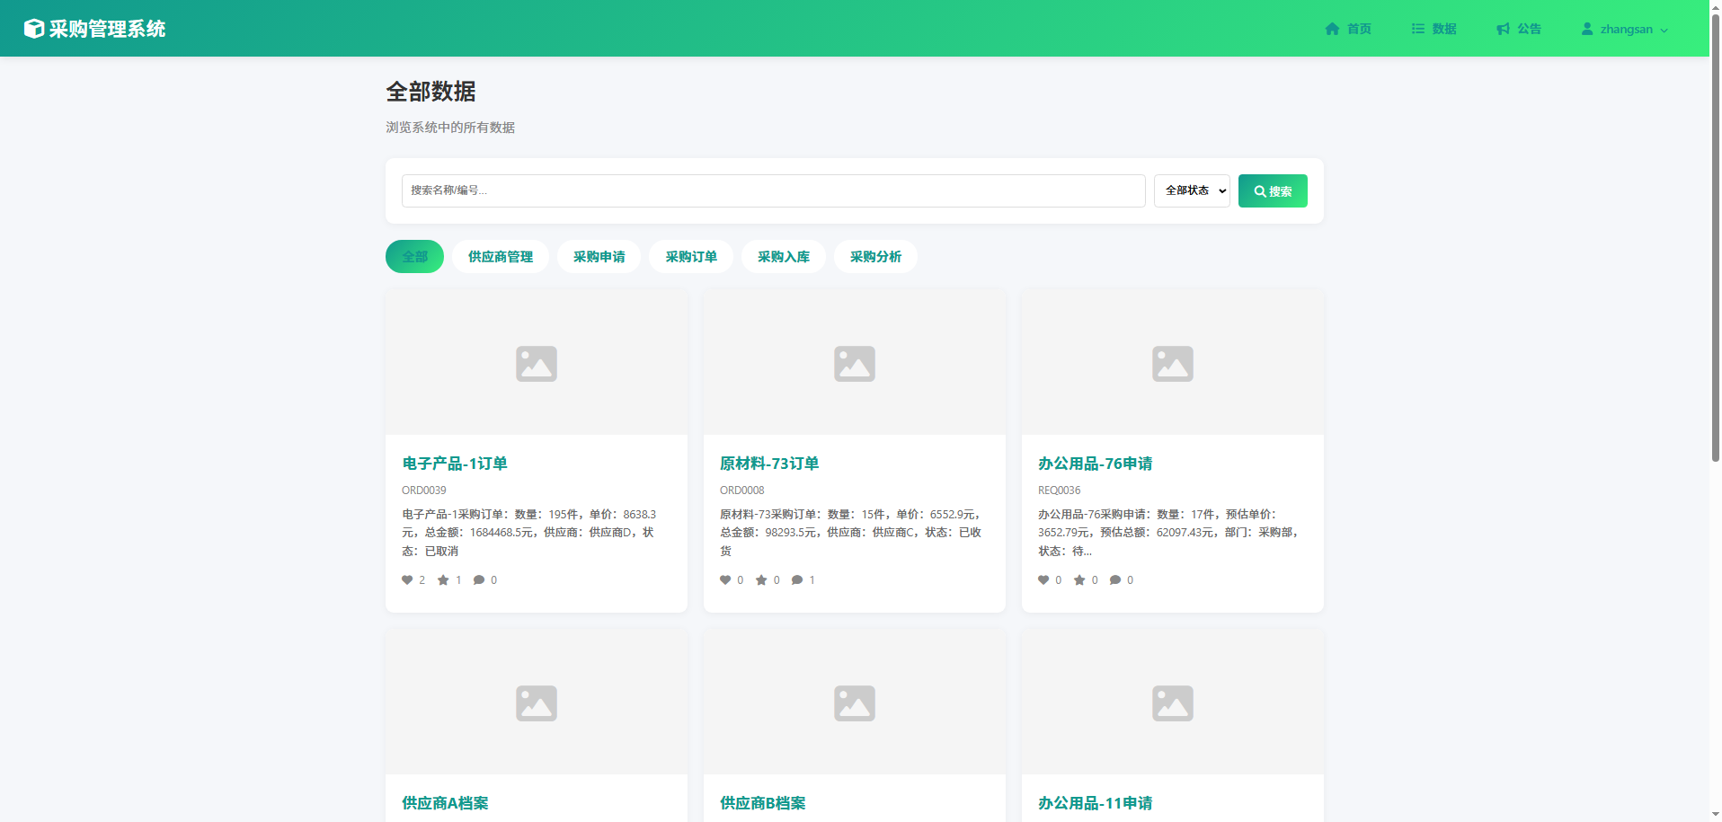
Task: Open comments on 原材料-73订单 card
Action: (797, 580)
